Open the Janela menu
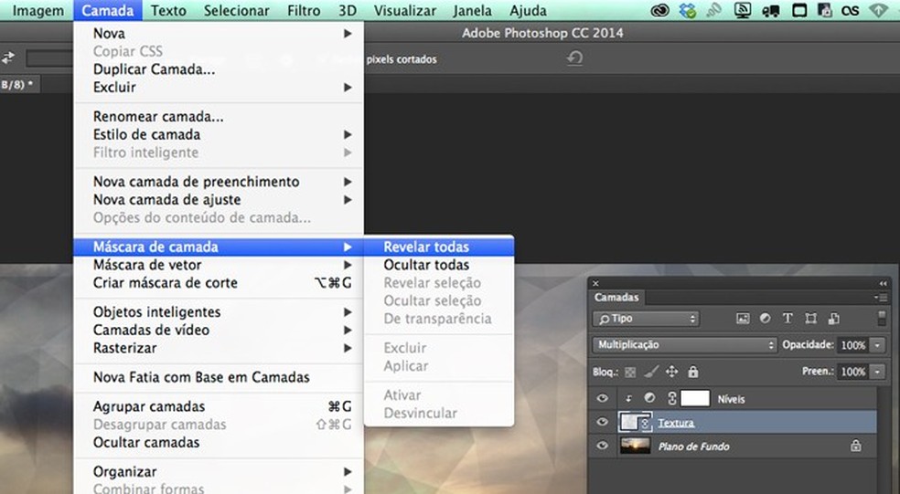The height and width of the screenshot is (494, 900). 472,10
